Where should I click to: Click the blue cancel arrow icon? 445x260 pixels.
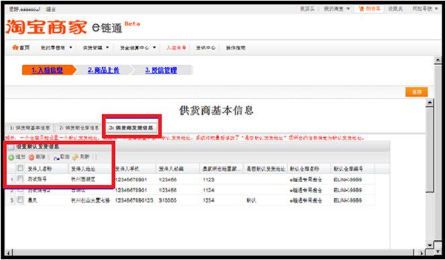pos(56,158)
